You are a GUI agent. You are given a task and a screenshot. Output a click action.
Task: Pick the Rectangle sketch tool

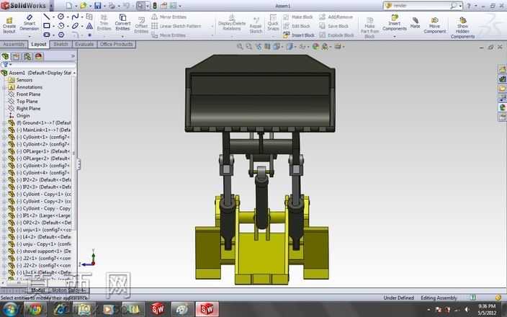(47, 25)
